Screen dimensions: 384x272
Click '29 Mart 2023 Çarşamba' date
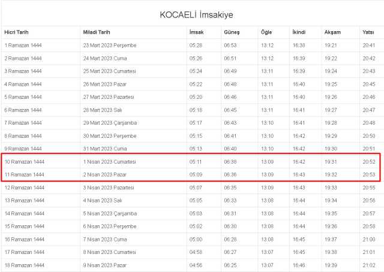pos(110,123)
